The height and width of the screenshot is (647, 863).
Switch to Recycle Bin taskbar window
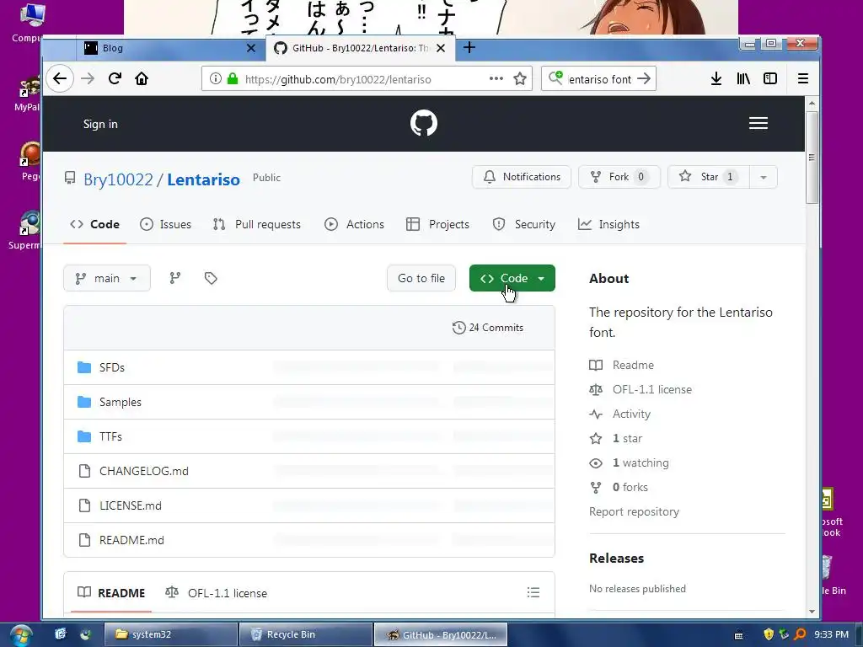pos(306,635)
